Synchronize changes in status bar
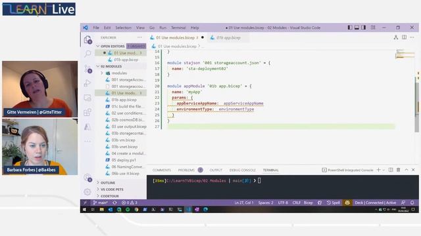Viewport: 421px width, 236px height. [x=115, y=203]
